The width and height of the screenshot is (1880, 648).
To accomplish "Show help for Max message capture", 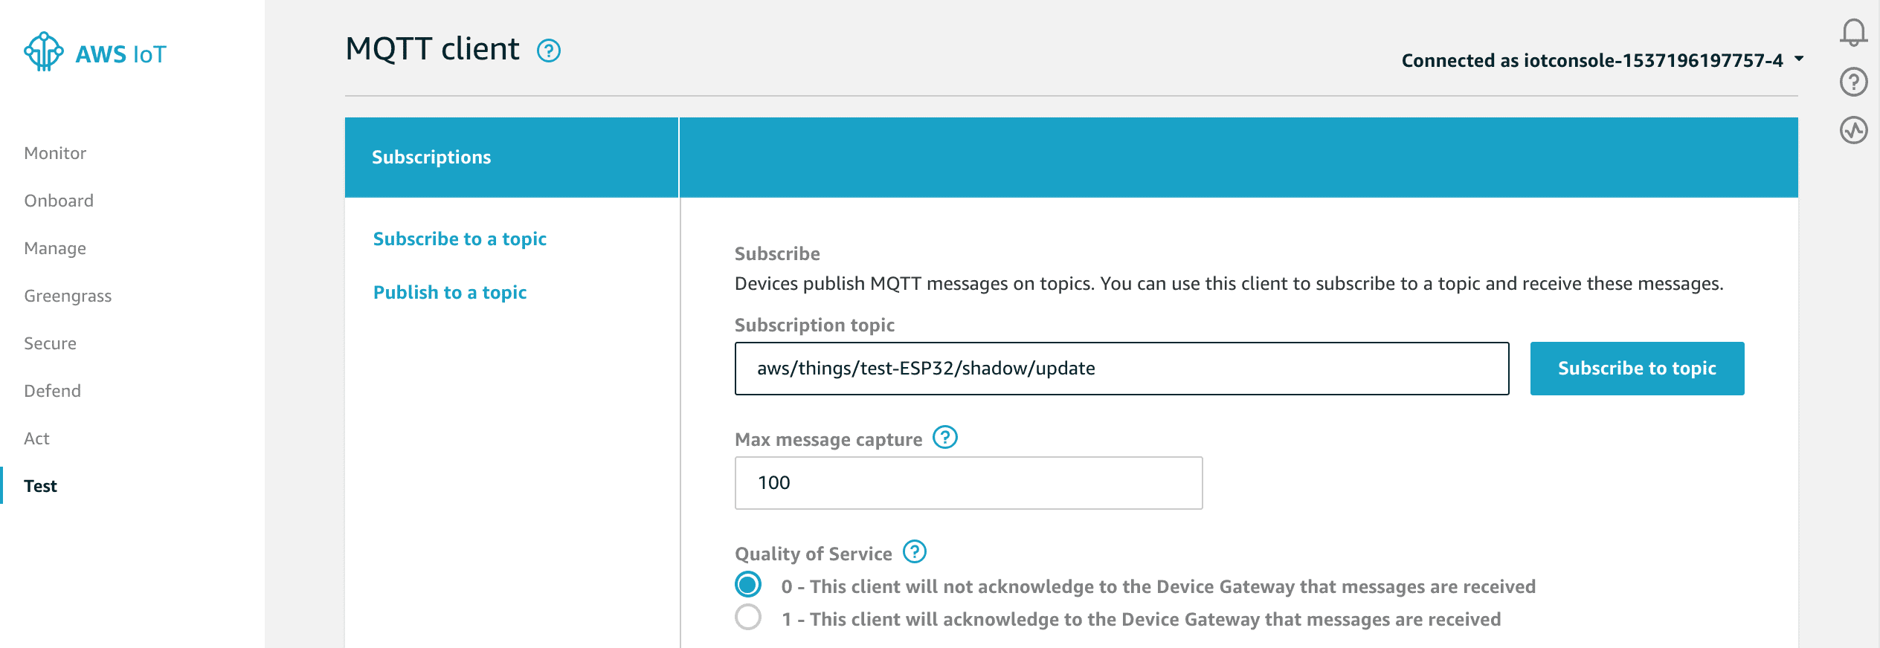I will click(x=945, y=437).
